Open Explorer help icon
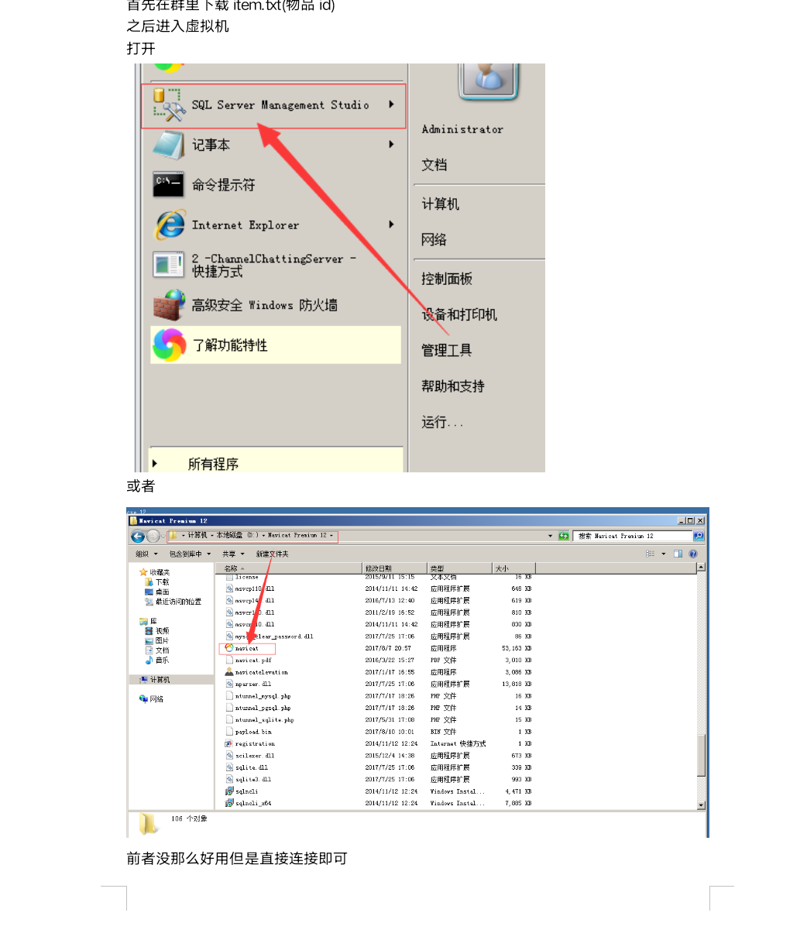807x947 pixels. [x=693, y=554]
